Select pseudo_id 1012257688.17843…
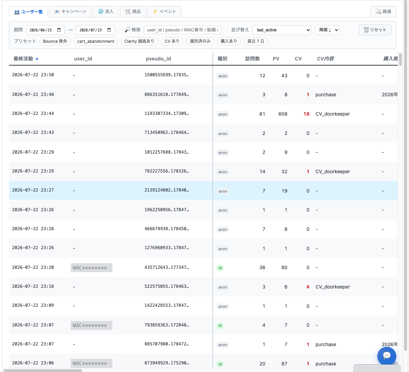Screen dimensions: 409x372 (167, 152)
